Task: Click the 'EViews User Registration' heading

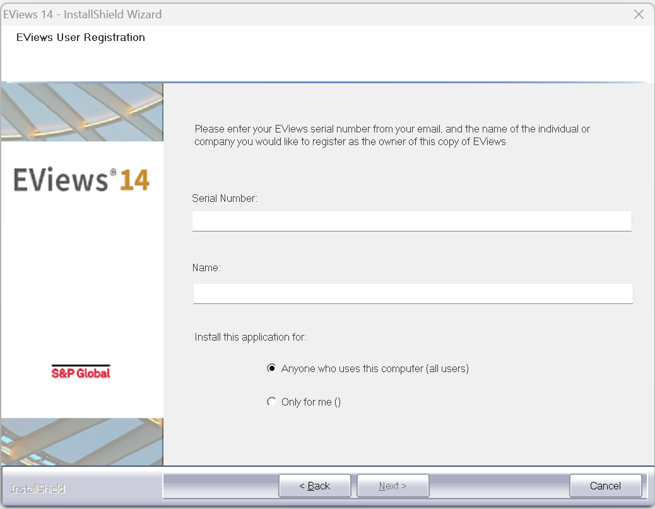Action: click(x=81, y=38)
